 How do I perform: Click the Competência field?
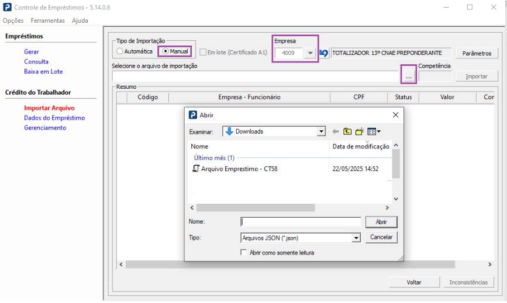coord(435,76)
